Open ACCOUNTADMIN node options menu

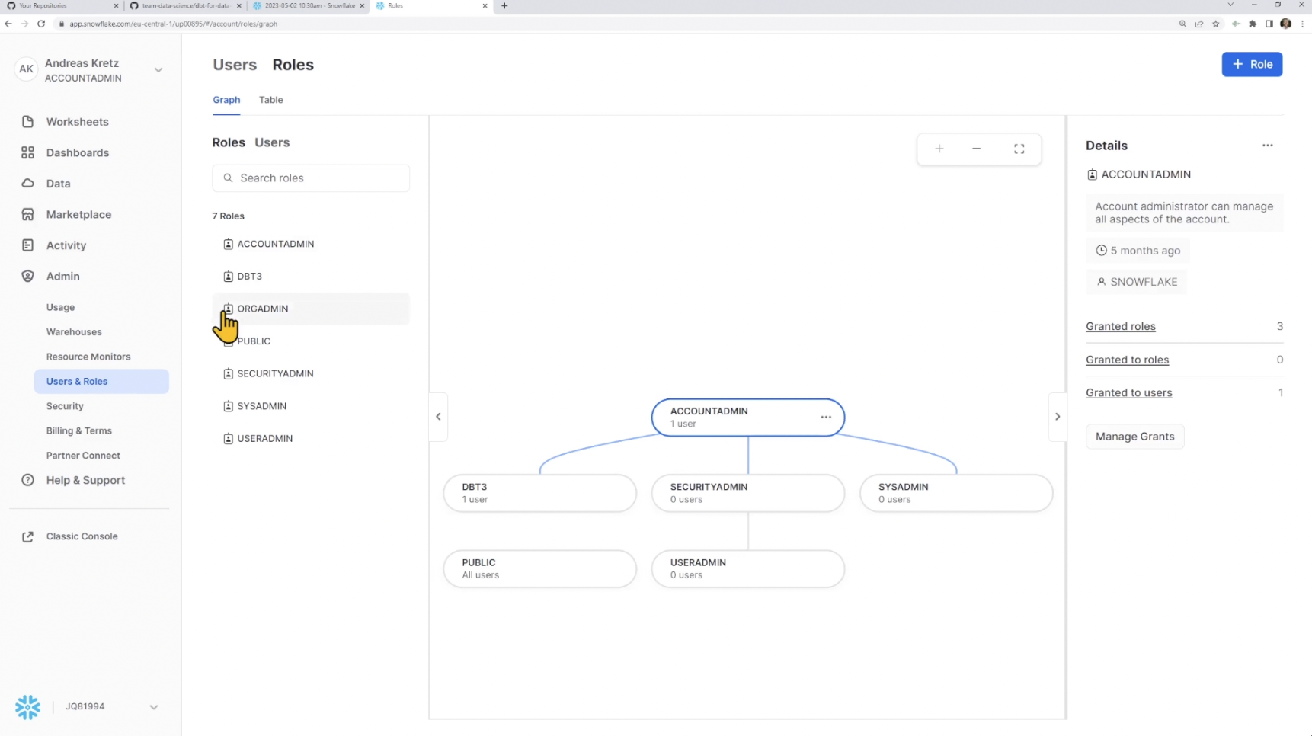[x=826, y=417]
